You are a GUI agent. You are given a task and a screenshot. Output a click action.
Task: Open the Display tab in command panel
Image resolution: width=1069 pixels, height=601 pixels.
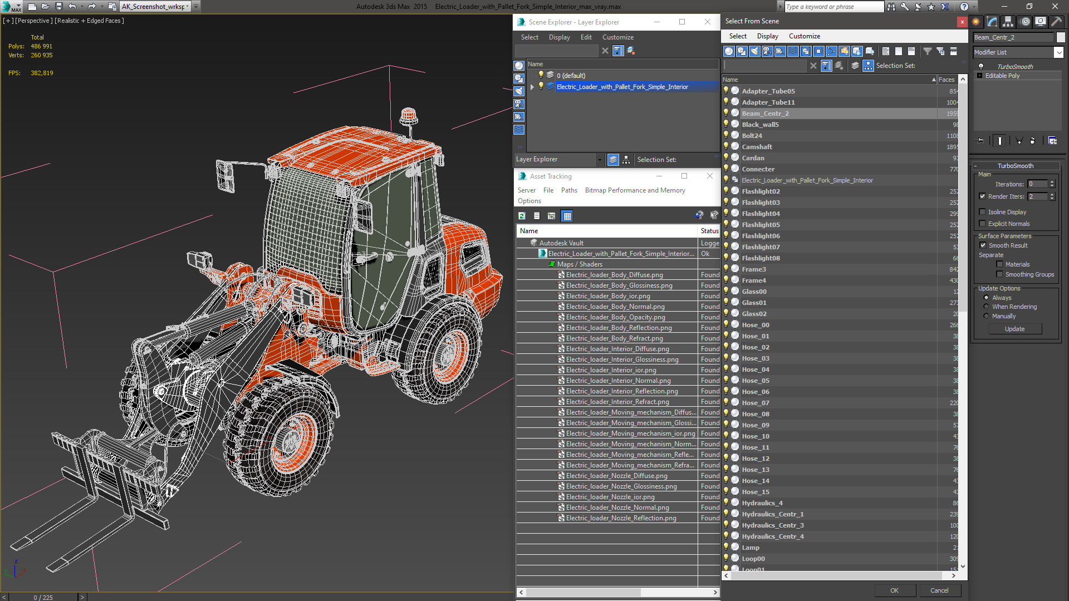[1041, 22]
